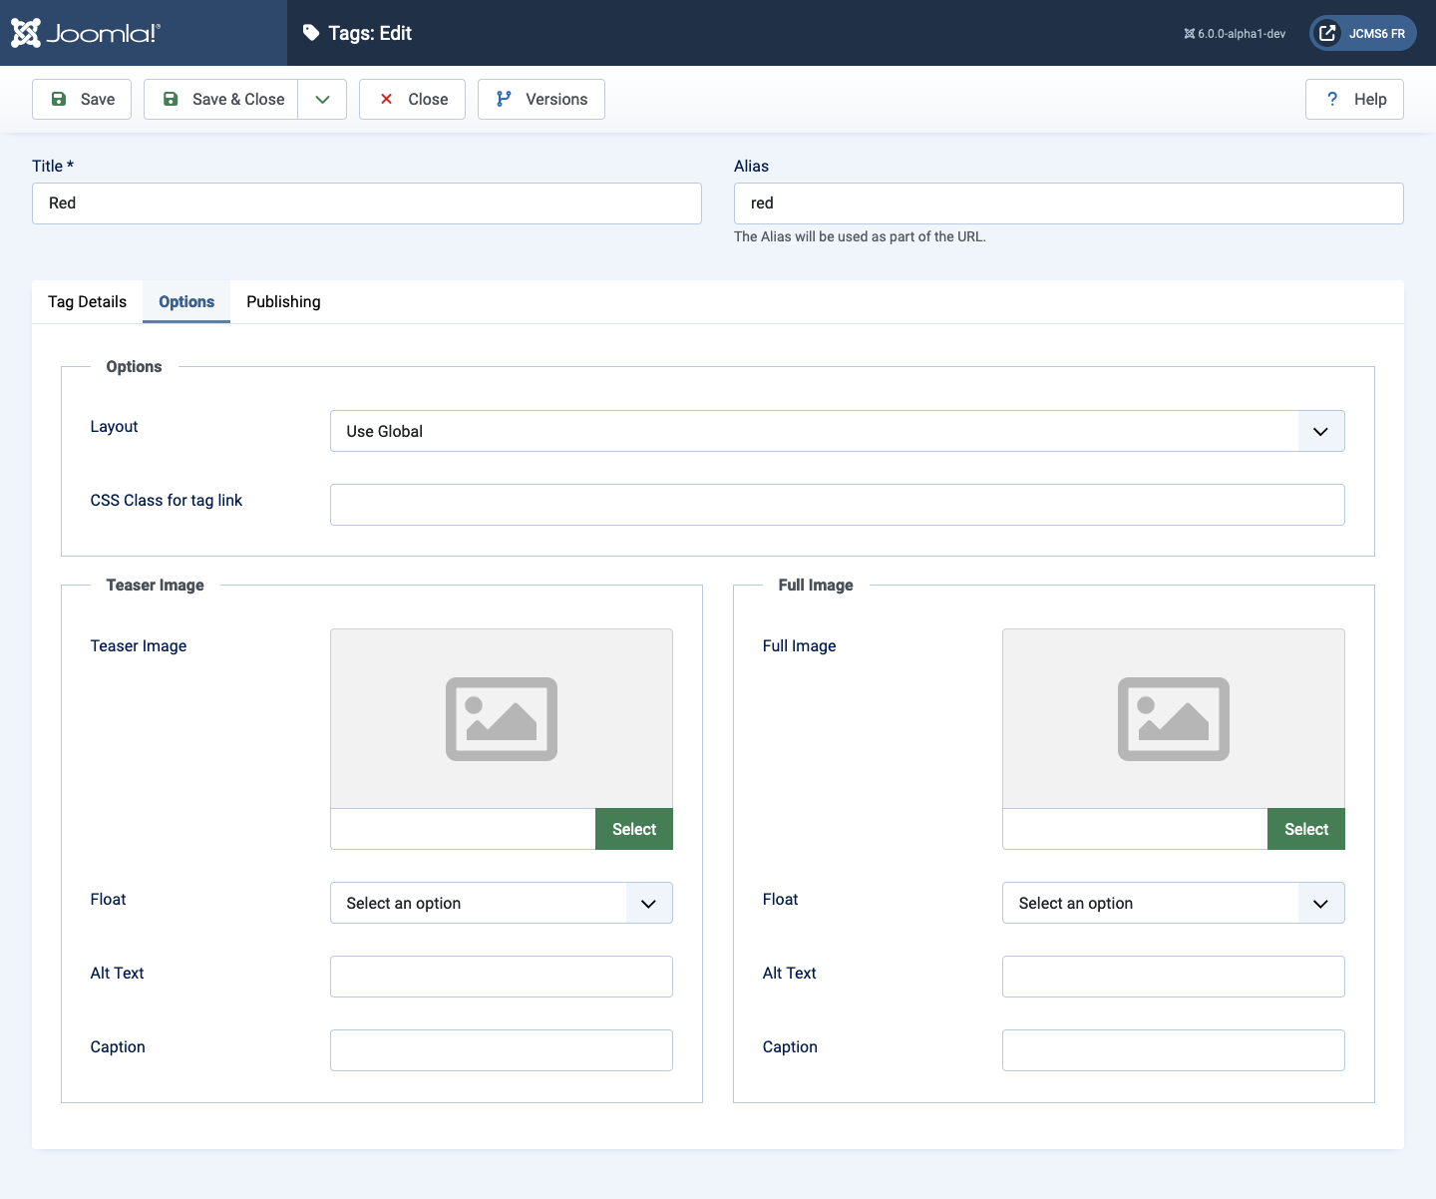The height and width of the screenshot is (1199, 1436).
Task: Open the site preview via JCMS6 FR icon
Action: pos(1327,33)
